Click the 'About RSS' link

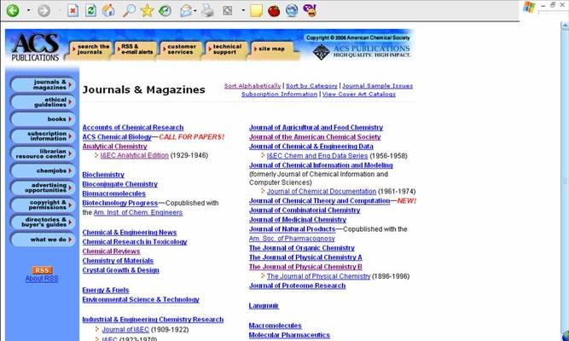coord(42,279)
